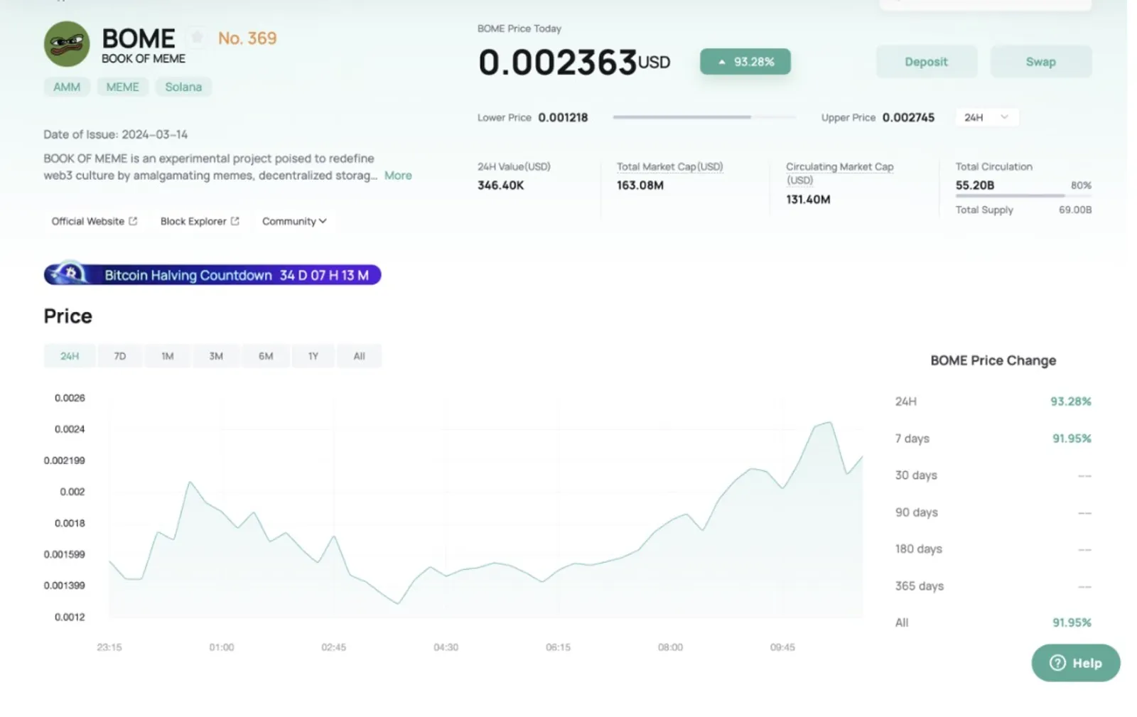The image size is (1137, 717).
Task: Click the No. 369 rank text
Action: pyautogui.click(x=247, y=38)
